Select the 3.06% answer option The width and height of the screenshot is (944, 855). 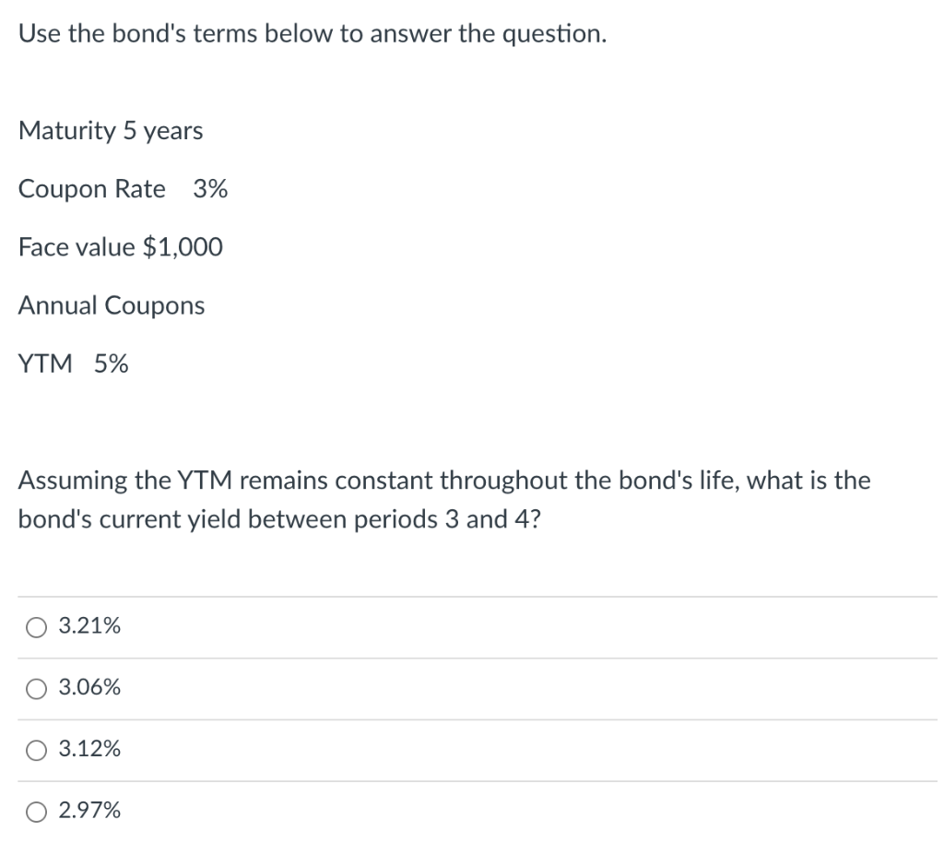click(x=36, y=688)
